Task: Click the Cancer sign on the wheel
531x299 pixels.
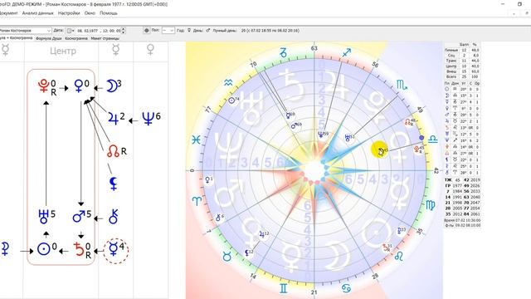Action: tap(346, 288)
